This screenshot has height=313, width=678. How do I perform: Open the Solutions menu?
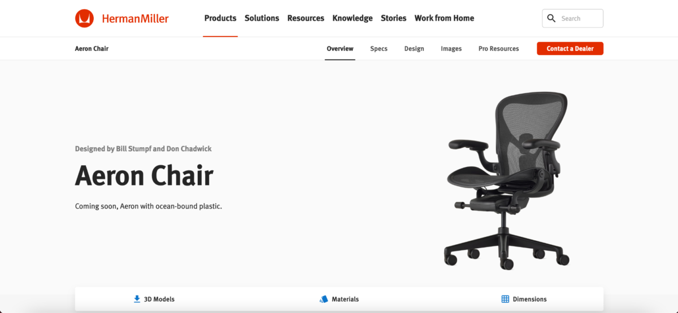point(262,18)
